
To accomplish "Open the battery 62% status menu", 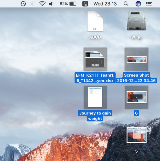I will 68,4.
